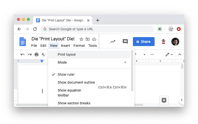The height and width of the screenshot is (124, 198).
Task: Select the Die Print Layout browser tab
Action: pyautogui.click(x=62, y=20)
